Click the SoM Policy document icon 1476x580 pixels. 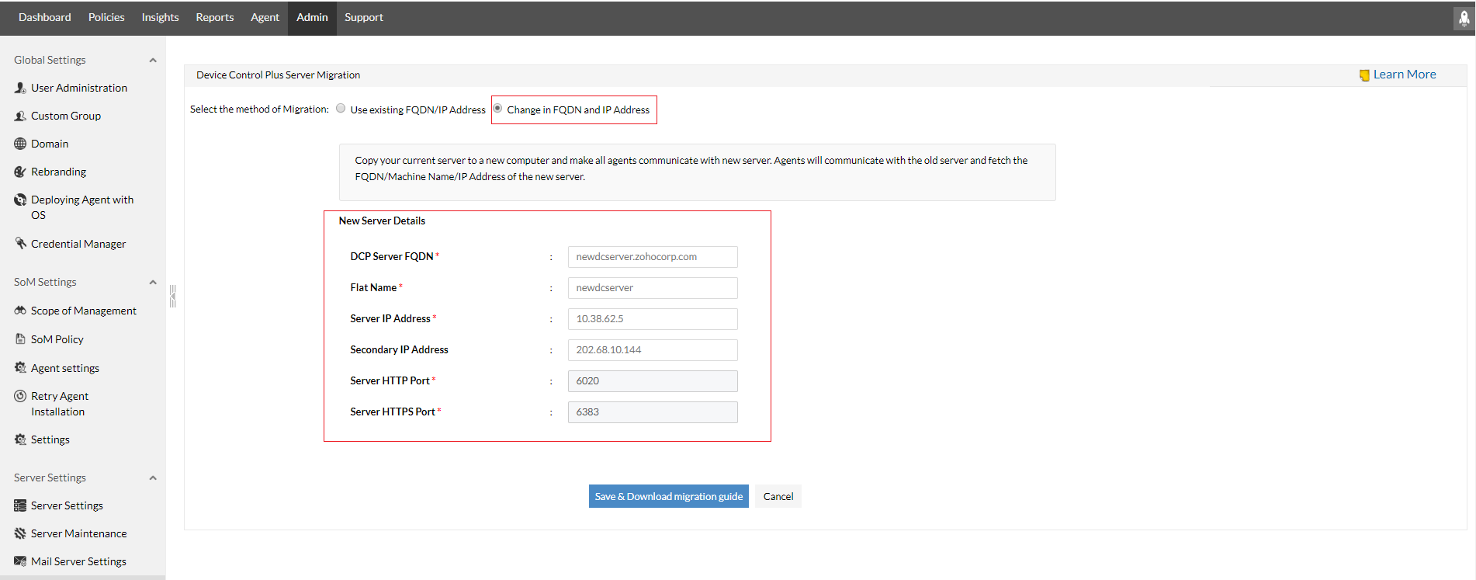pos(20,339)
